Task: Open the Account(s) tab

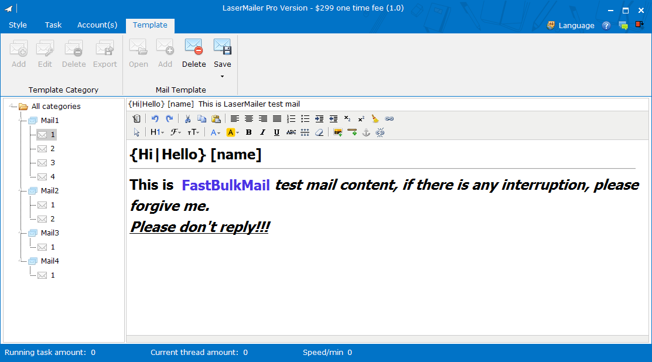Action: click(97, 25)
